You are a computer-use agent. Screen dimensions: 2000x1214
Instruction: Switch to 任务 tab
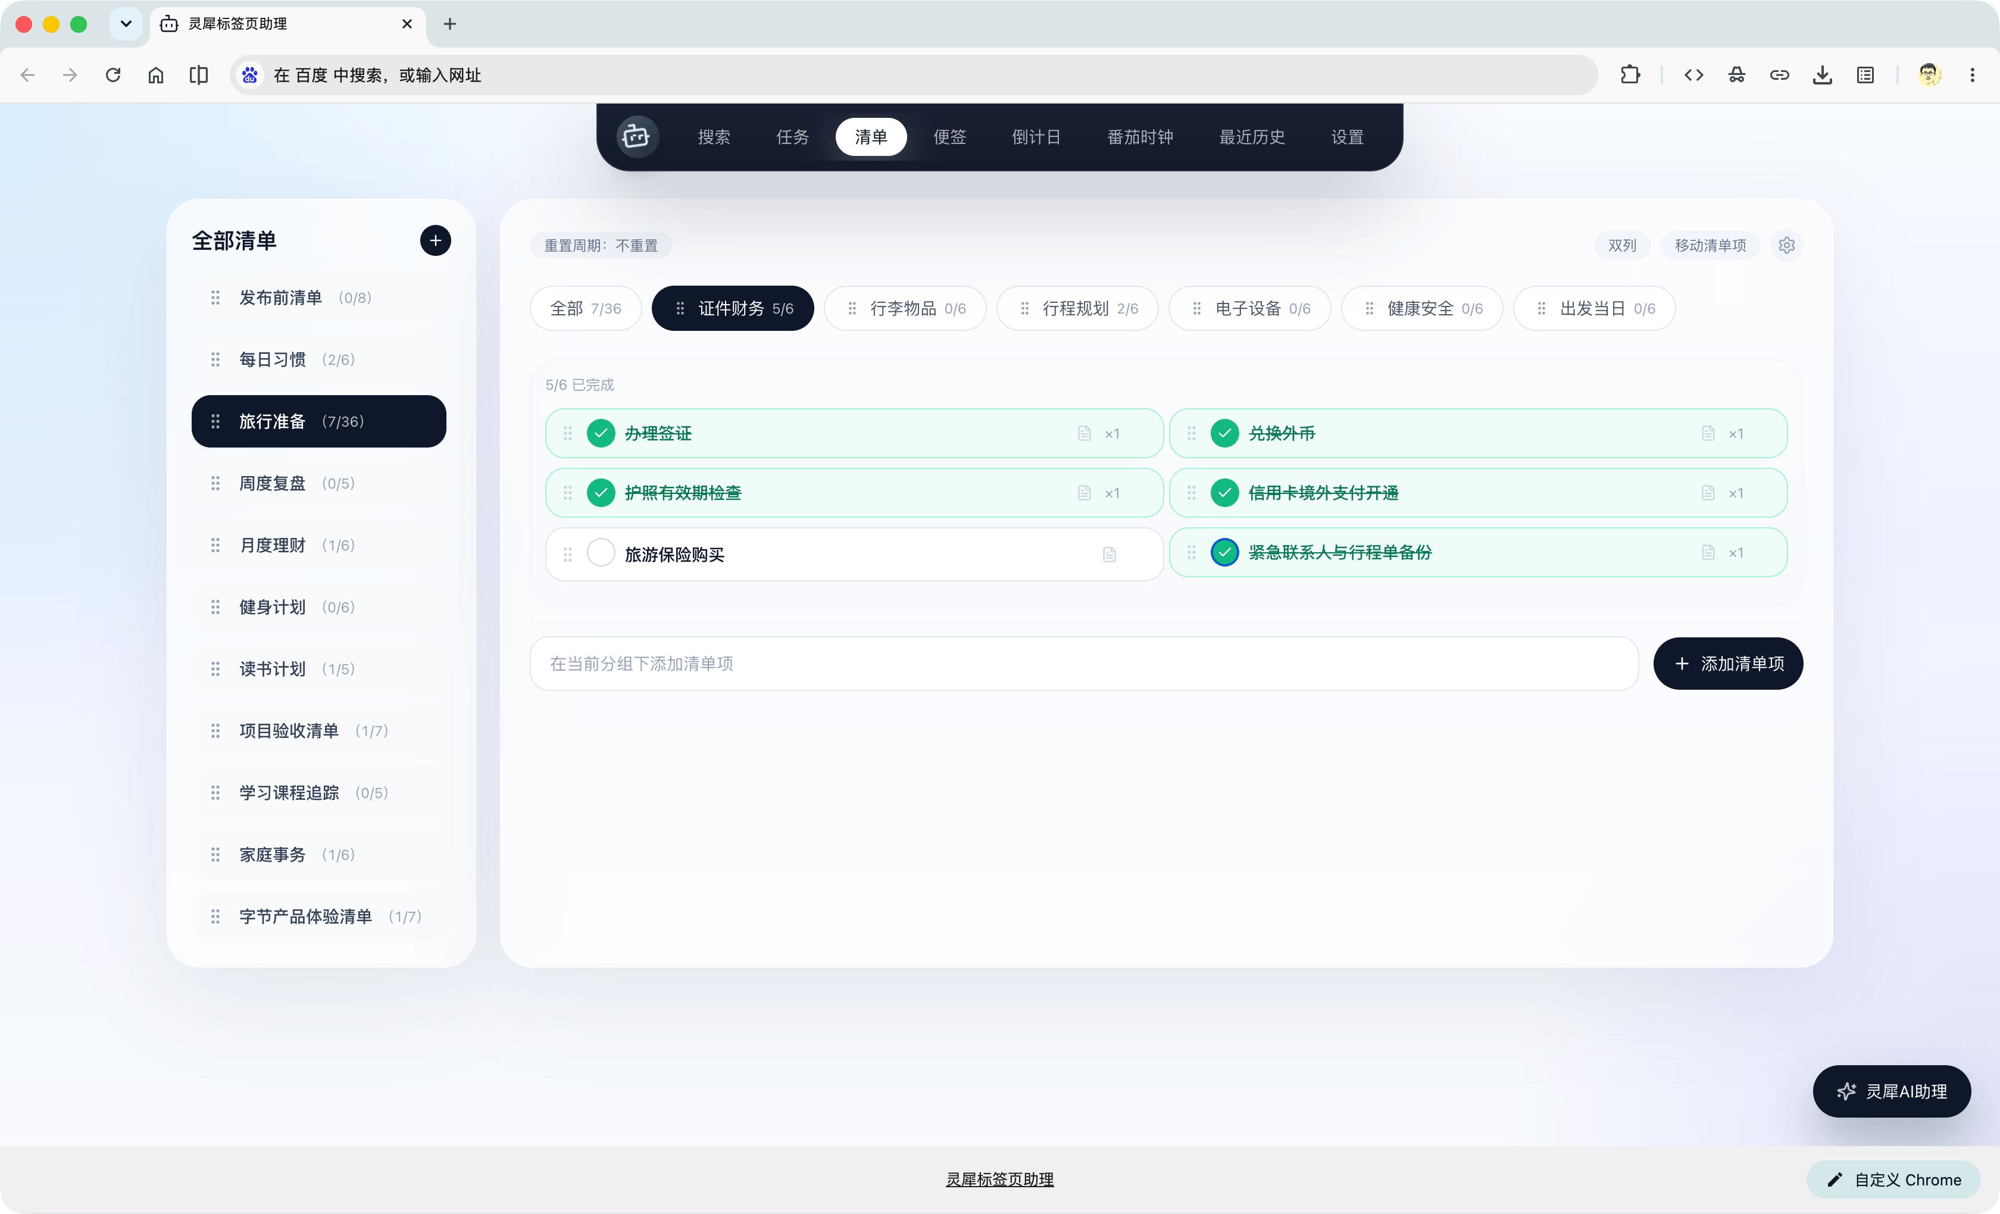[792, 136]
